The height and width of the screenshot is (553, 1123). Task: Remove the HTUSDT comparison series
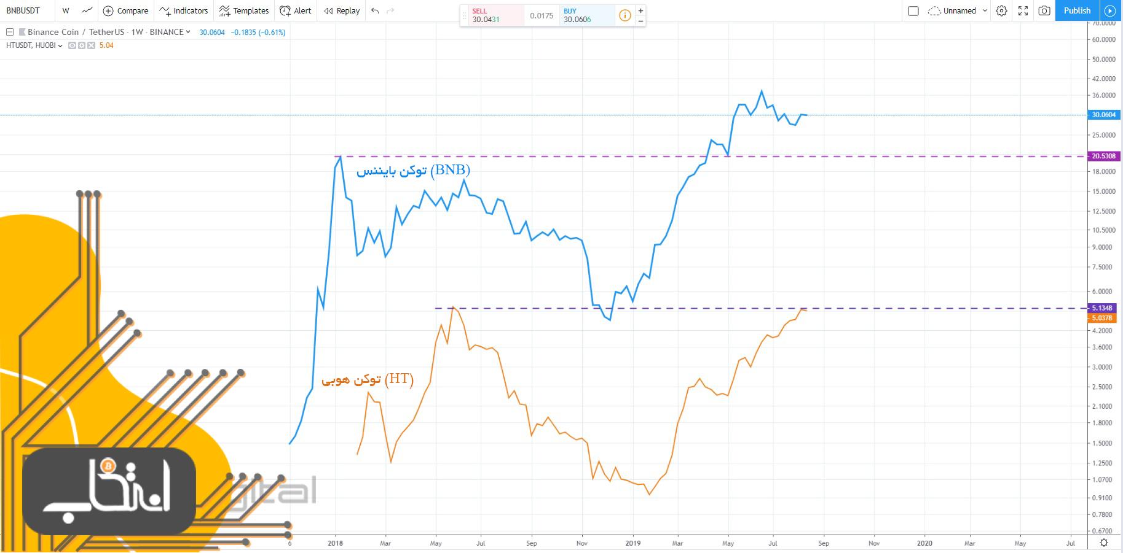tap(91, 45)
